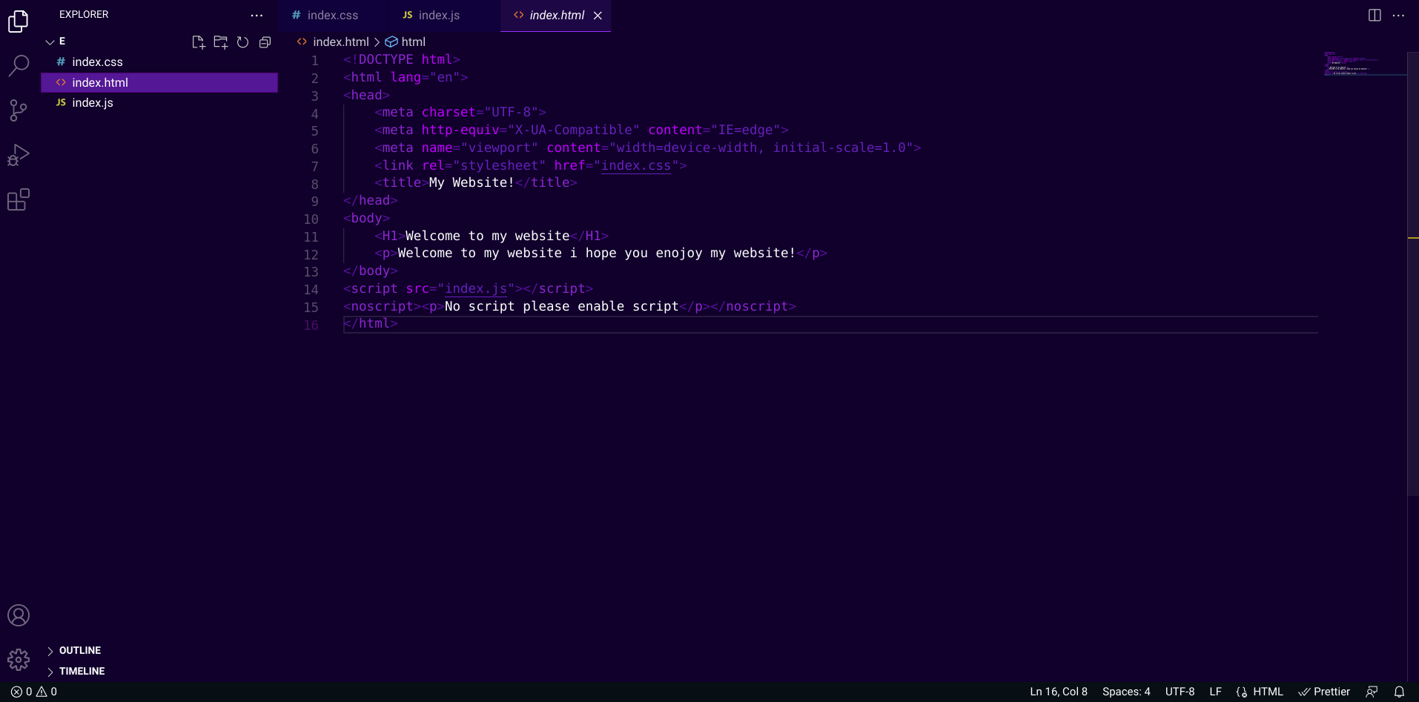Open Run and Debug view
This screenshot has height=702, width=1419.
pyautogui.click(x=19, y=155)
